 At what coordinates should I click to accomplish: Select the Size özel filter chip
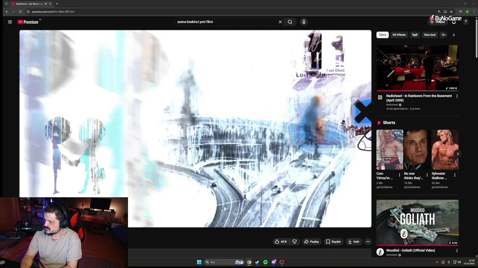[x=430, y=35]
